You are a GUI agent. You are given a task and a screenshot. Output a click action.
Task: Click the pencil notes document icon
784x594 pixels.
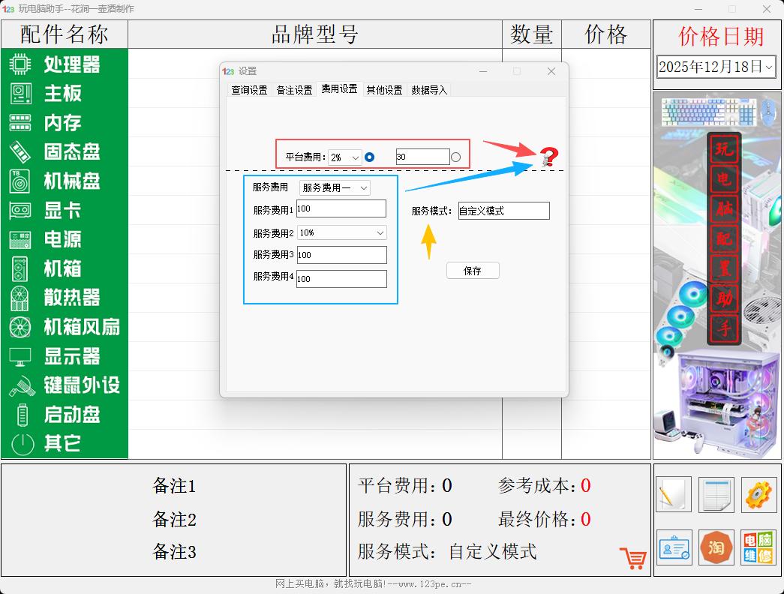click(x=673, y=495)
